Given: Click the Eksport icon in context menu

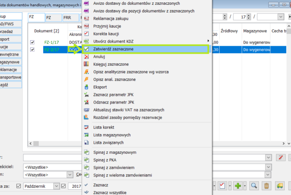Looking at the screenshot, I should 86,87.
